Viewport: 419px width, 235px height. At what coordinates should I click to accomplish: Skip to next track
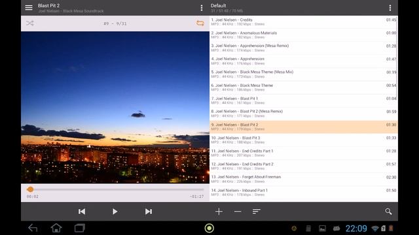(149, 211)
